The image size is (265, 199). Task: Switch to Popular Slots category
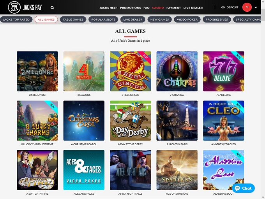click(103, 19)
